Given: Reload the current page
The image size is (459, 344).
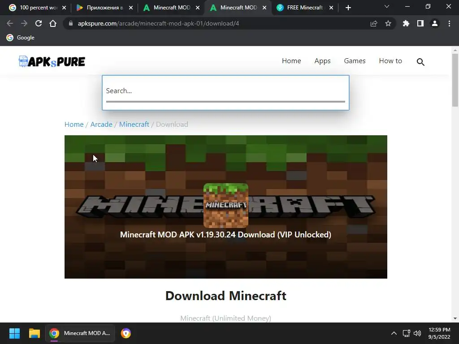Looking at the screenshot, I should [x=39, y=23].
